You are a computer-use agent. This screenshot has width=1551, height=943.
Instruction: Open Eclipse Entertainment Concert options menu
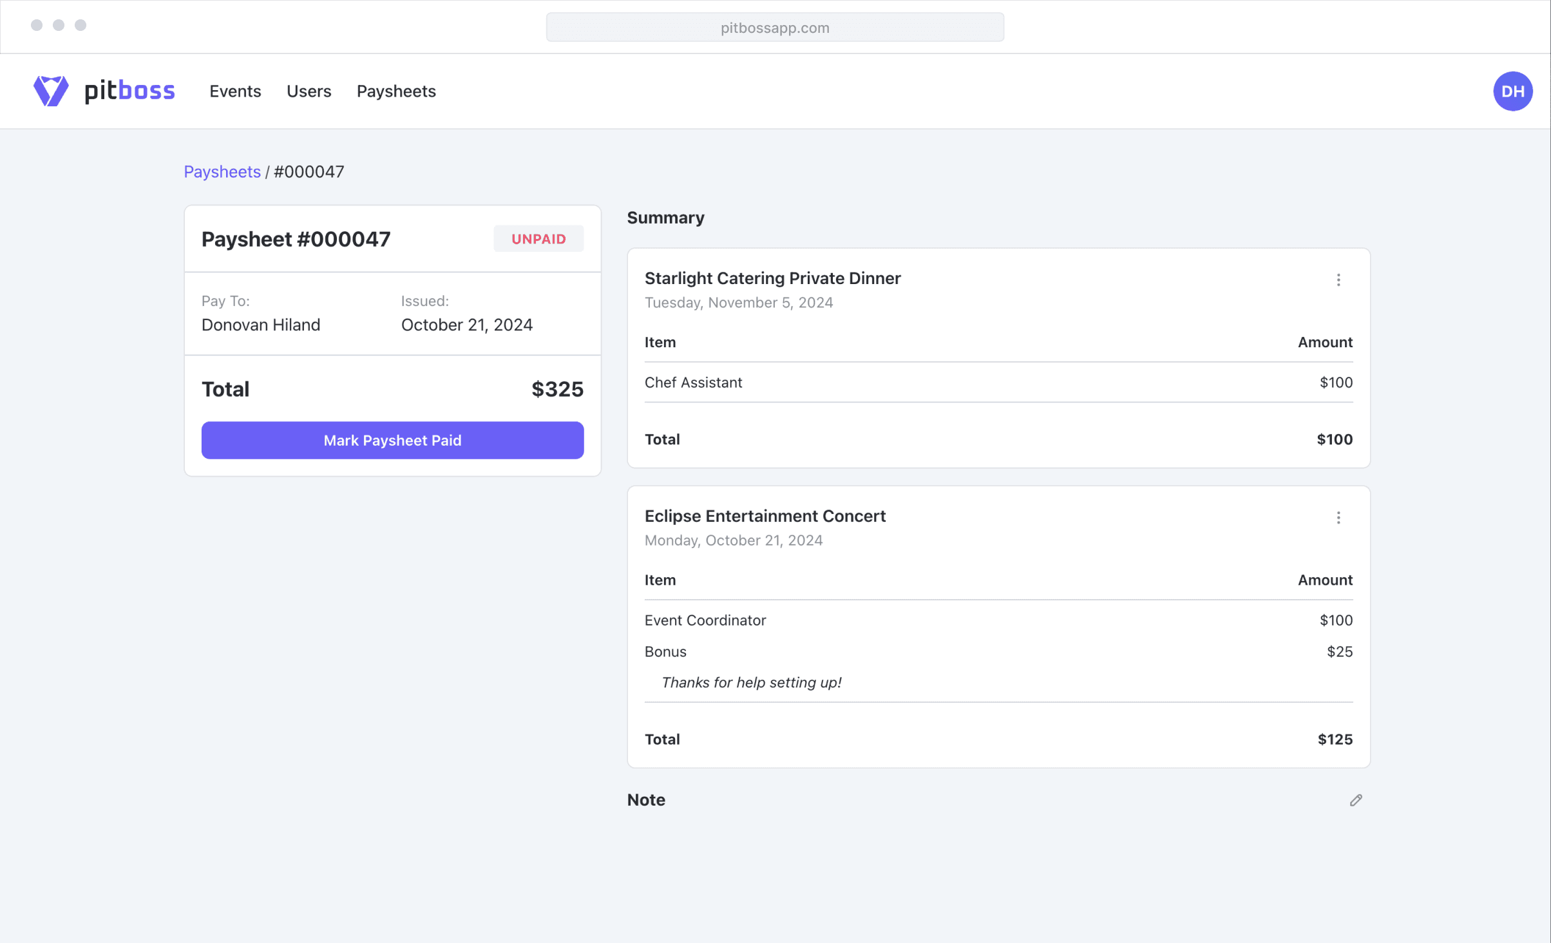[x=1338, y=518]
